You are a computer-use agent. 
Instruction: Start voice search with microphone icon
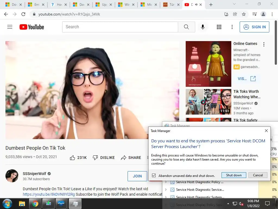pos(203,27)
